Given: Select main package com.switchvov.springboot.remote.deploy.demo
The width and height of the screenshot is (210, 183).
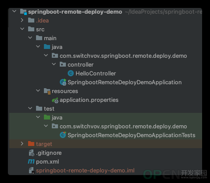Looking at the screenshot, I should pyautogui.click(x=123, y=56).
